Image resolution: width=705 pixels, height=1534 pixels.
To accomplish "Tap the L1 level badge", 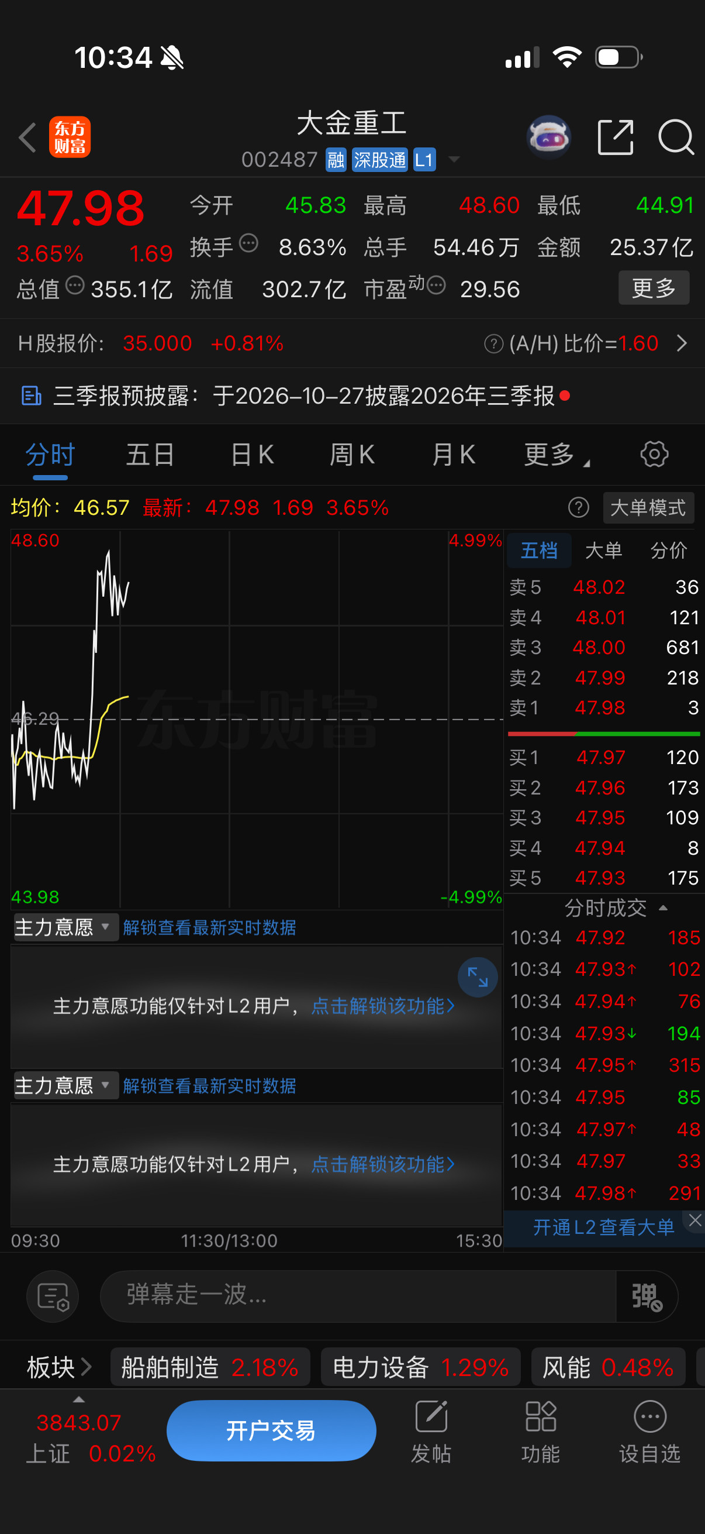I will coord(424,160).
